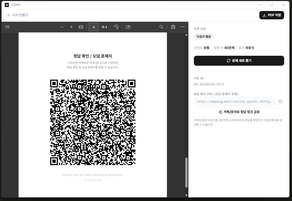
Task: Click the 도핑매쓰 app logo icon
Action: (7, 5)
